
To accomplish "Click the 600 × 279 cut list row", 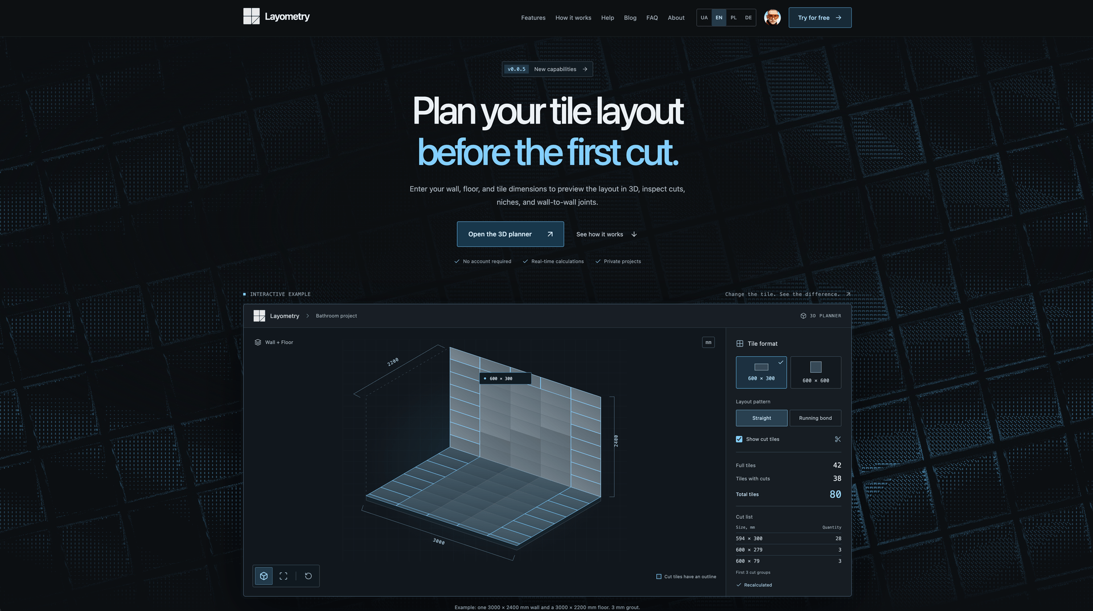I will (788, 550).
